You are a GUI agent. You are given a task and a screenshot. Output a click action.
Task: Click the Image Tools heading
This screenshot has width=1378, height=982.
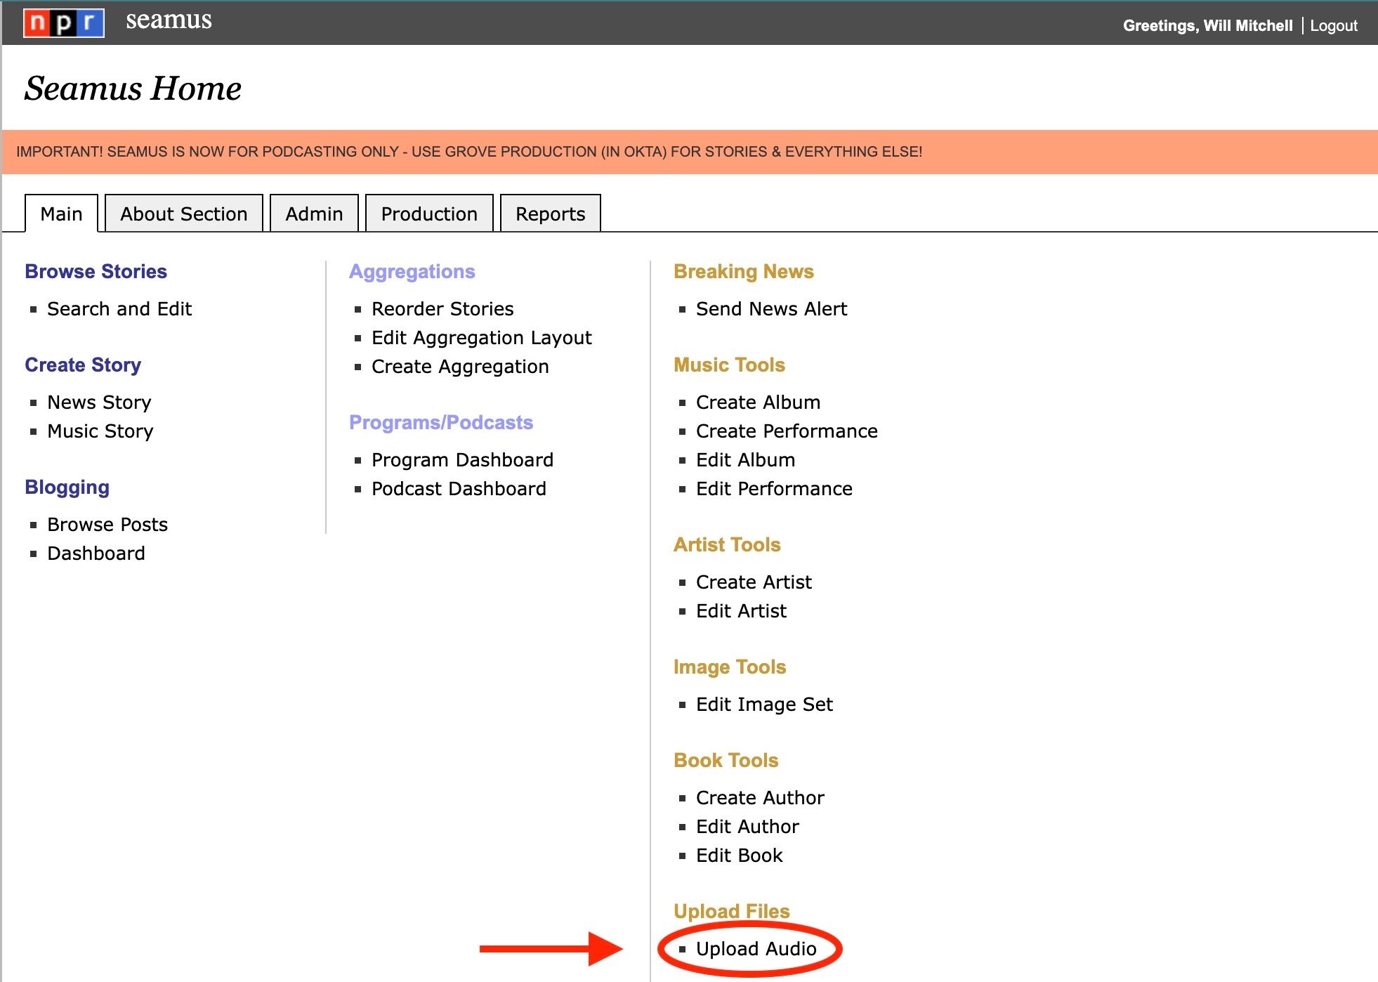point(730,667)
